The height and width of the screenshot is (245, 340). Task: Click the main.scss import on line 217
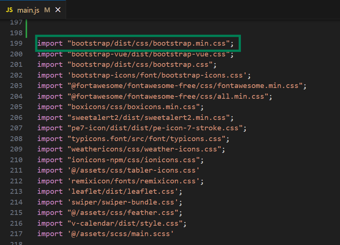[121, 234]
